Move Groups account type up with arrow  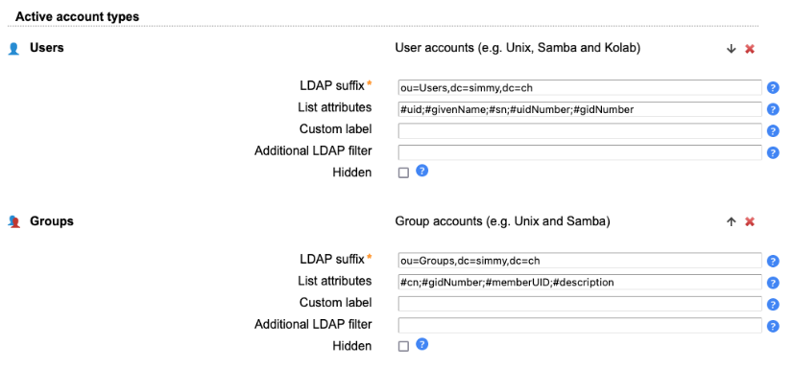731,222
